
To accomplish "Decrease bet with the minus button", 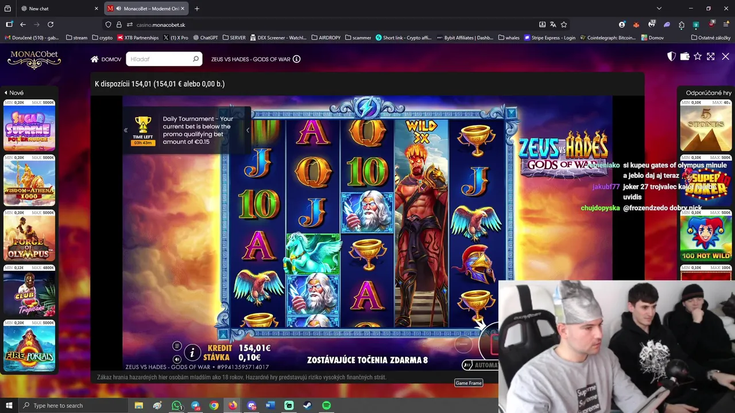I will [x=463, y=344].
